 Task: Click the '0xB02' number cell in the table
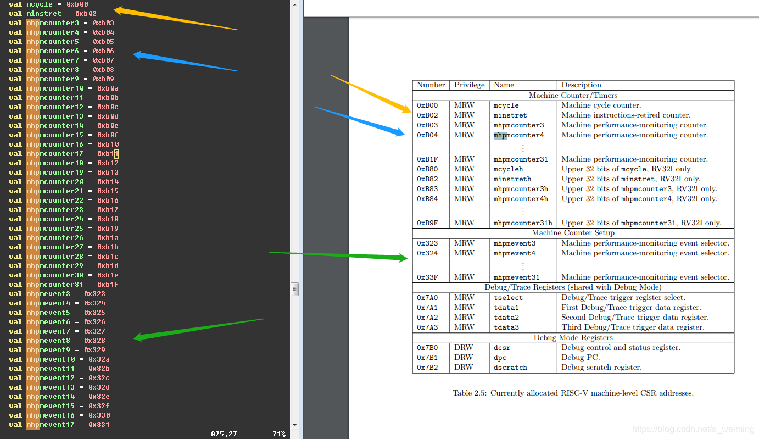[x=427, y=115]
